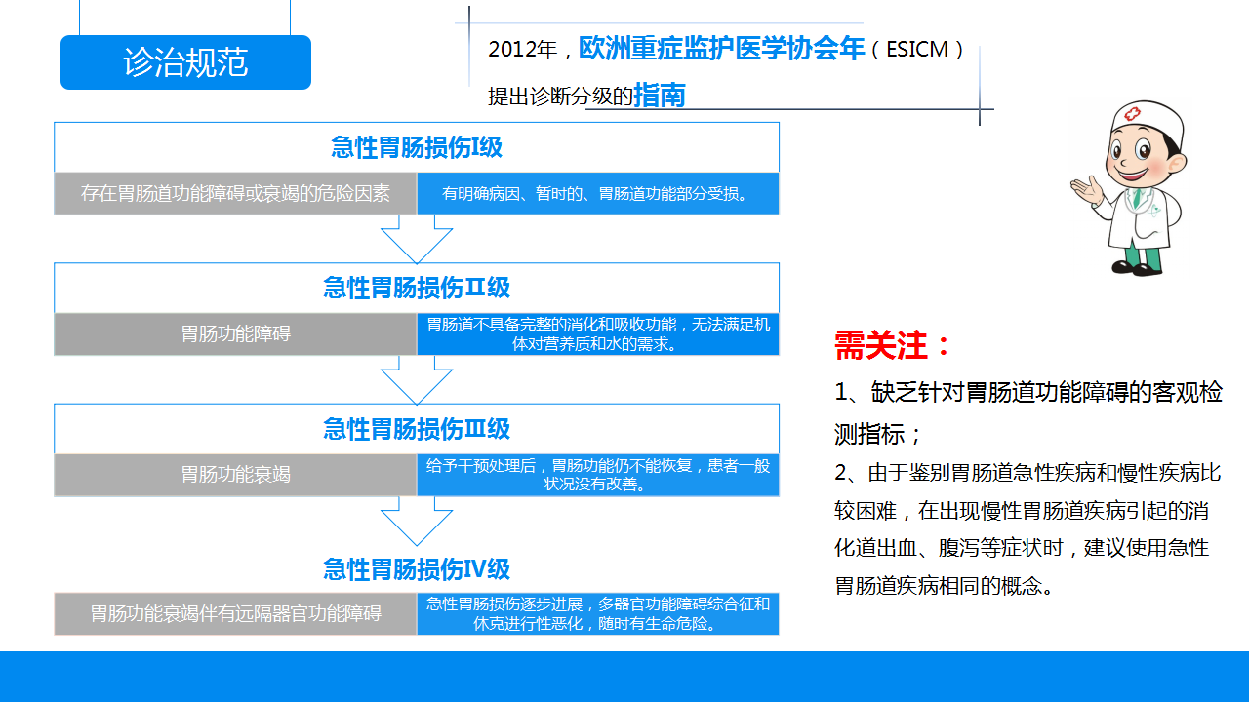Select the gray 胃肠功能衰竭伴有远隔器官功能障碍 box
The image size is (1249, 702).
235,614
